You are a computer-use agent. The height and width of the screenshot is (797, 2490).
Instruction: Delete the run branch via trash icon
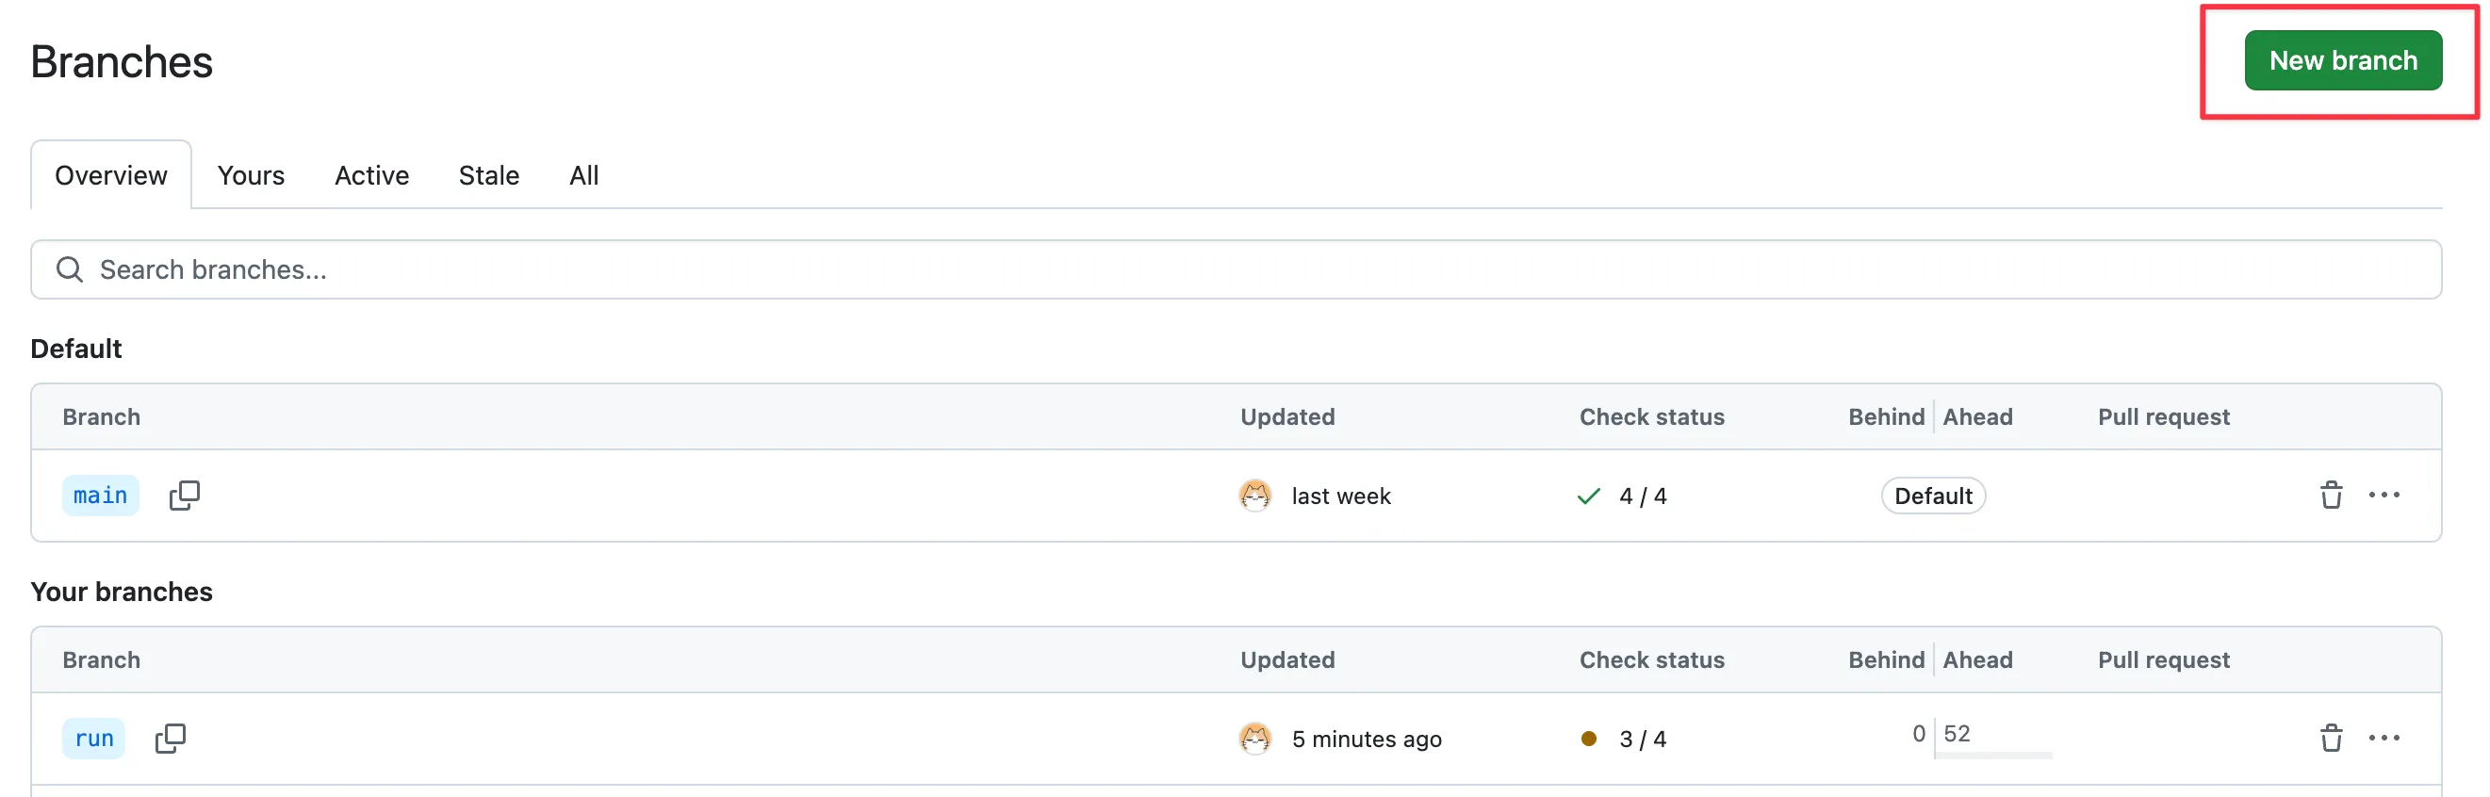2331,739
